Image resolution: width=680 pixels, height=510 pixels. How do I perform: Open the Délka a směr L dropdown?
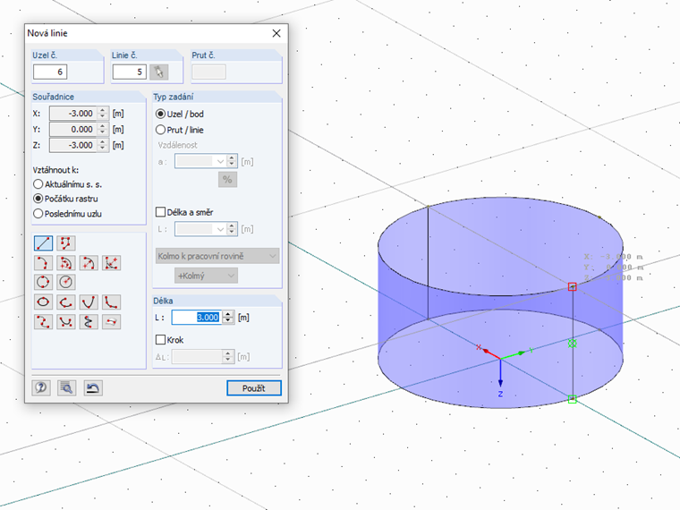pos(220,229)
